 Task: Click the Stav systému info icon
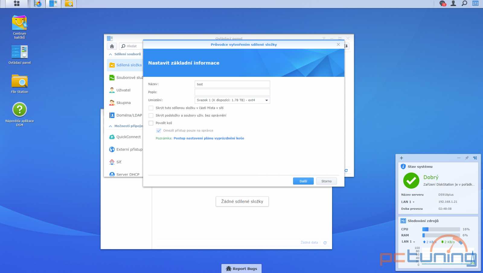pos(403,166)
